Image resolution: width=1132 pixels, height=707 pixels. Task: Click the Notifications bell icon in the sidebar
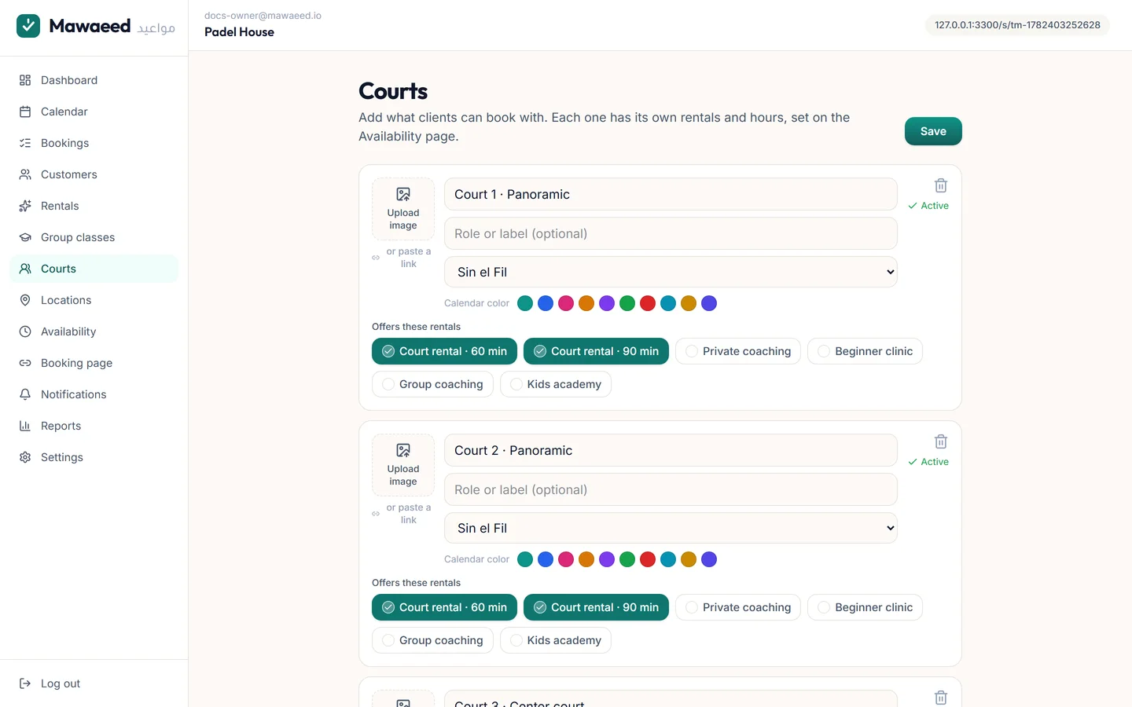25,394
